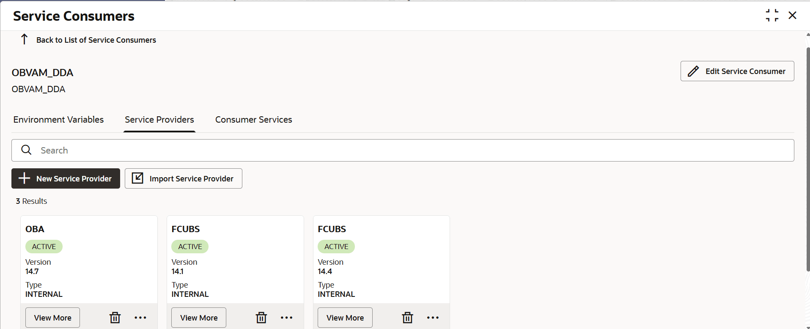Open the ellipsis actions menu on OBA card

[140, 317]
